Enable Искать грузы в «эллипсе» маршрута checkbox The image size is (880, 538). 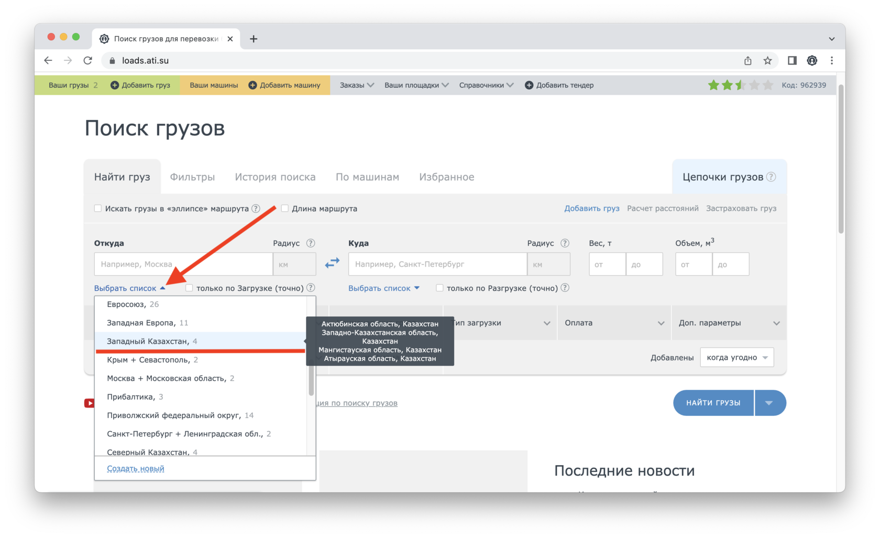click(98, 208)
